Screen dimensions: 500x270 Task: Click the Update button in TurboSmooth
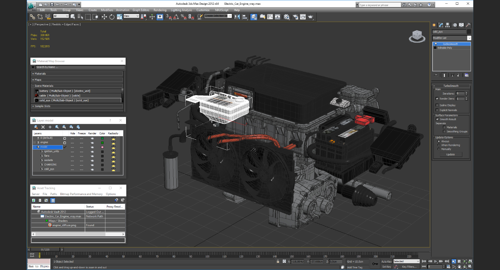click(450, 154)
